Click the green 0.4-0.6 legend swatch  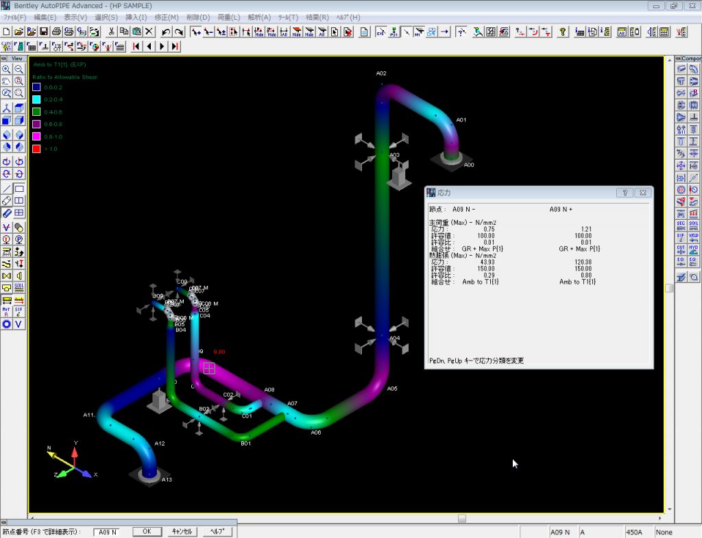(36, 112)
